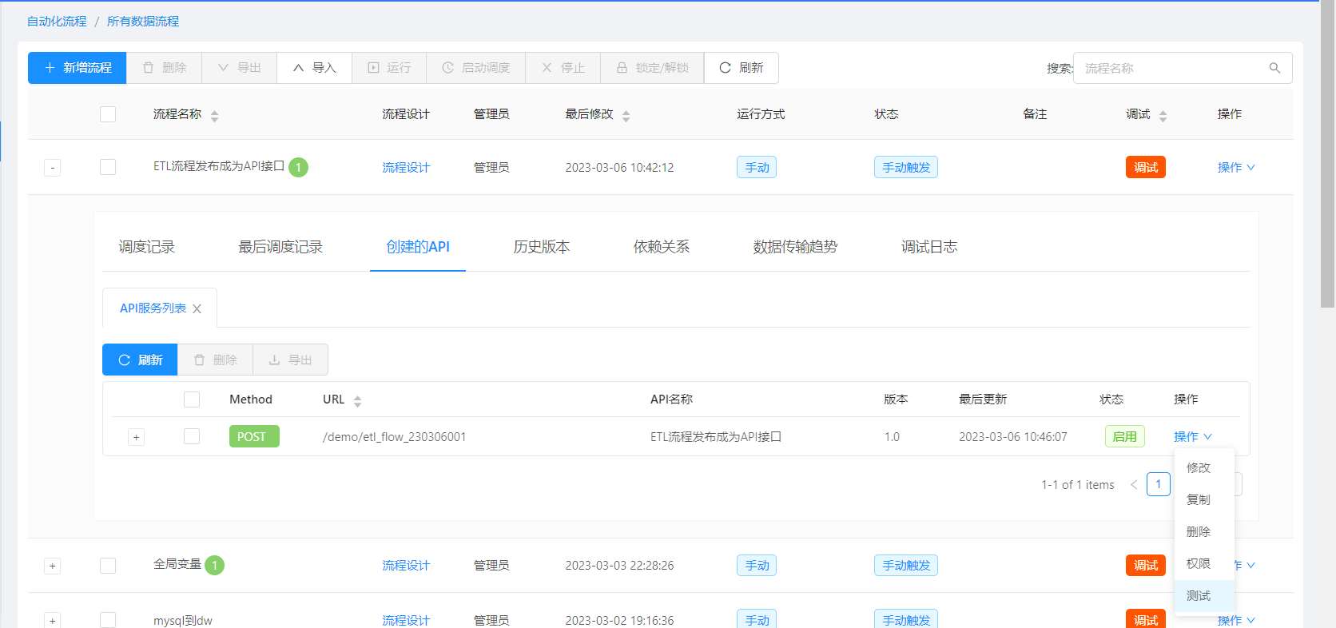Viewport: 1336px width, 628px height.
Task: Choose 测试 from the operations menu
Action: [1204, 595]
